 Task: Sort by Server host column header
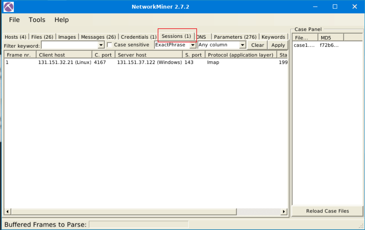click(149, 55)
